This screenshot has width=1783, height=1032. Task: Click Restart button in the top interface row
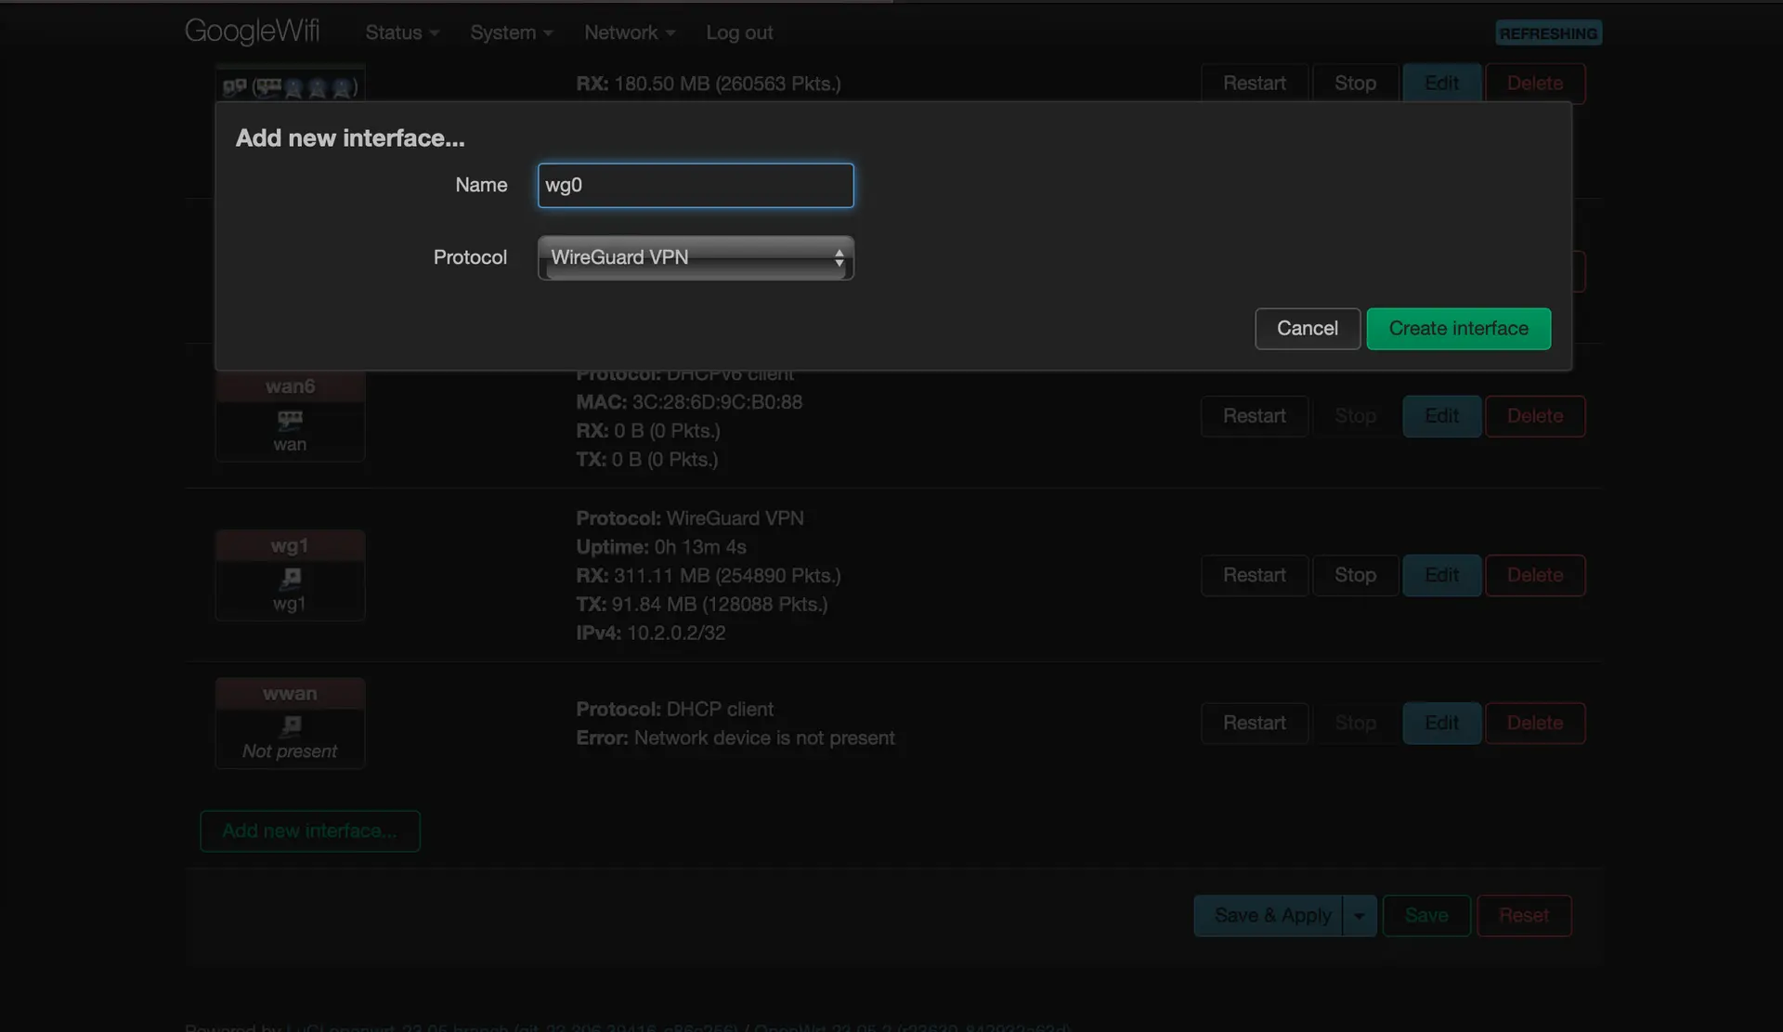pos(1254,84)
